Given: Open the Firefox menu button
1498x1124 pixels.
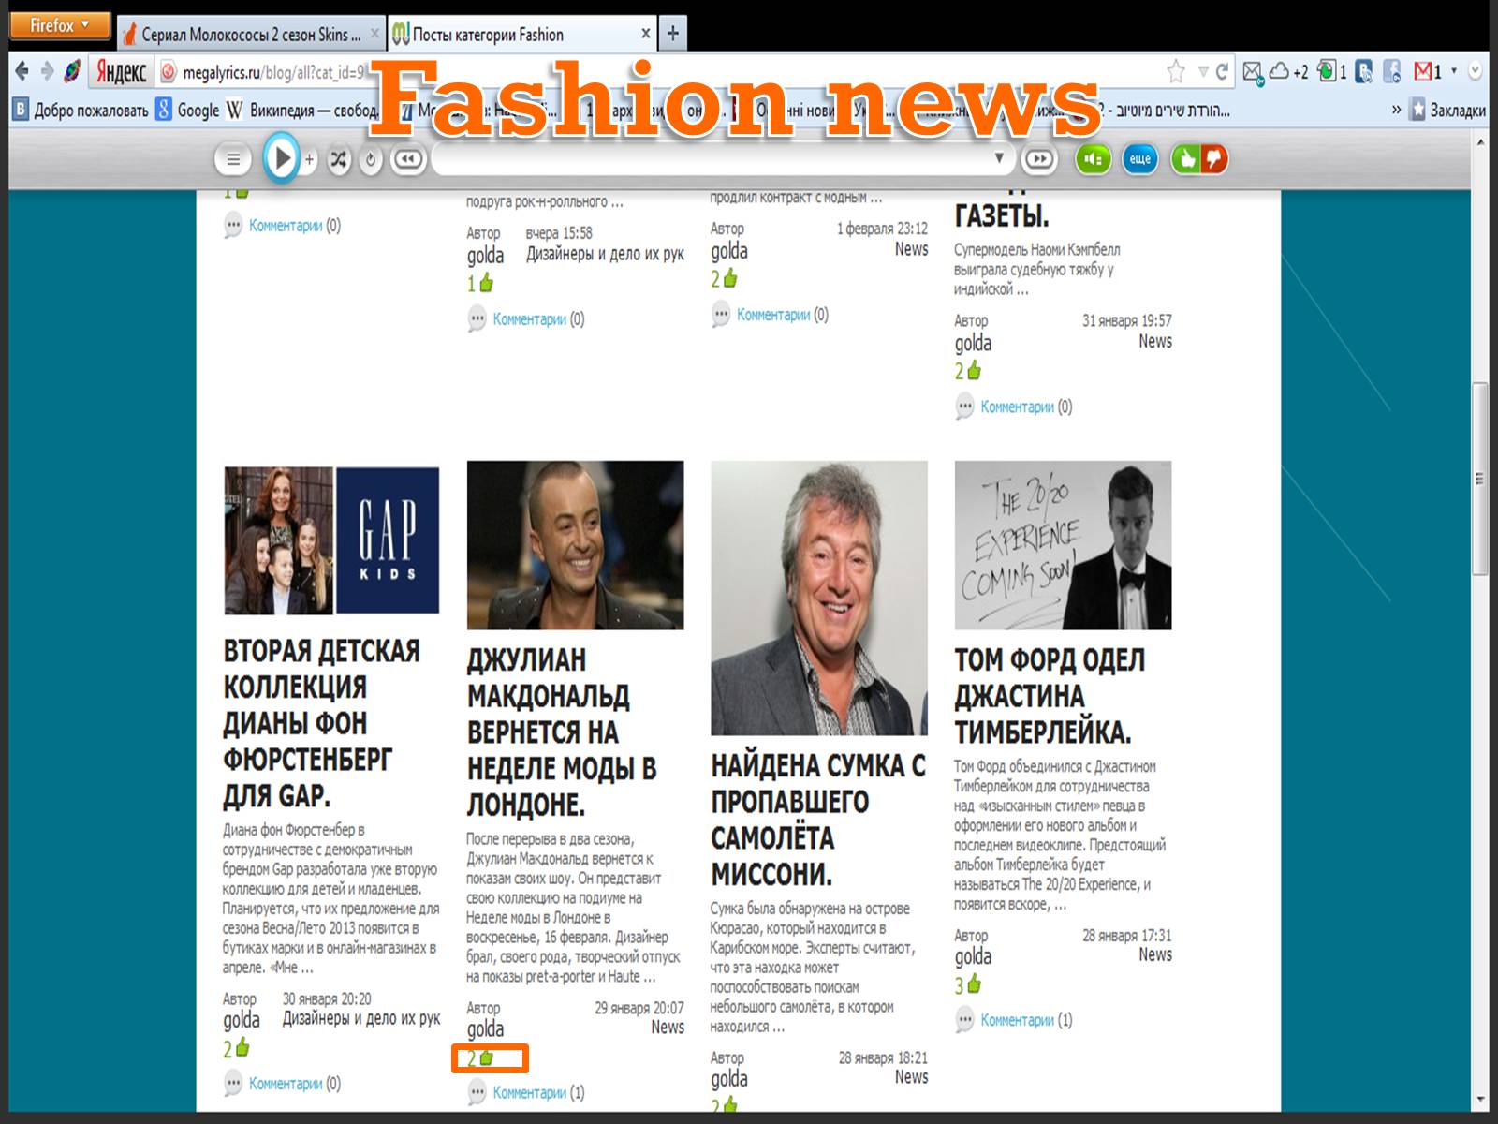Looking at the screenshot, I should pyautogui.click(x=60, y=26).
